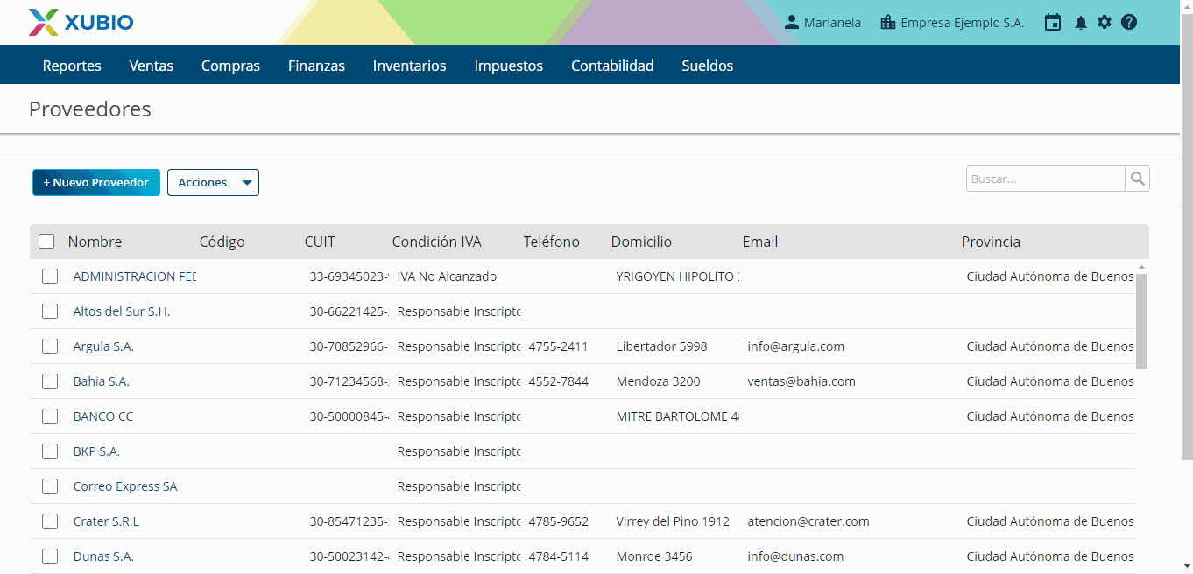Open the Inventarios menu

click(x=409, y=66)
